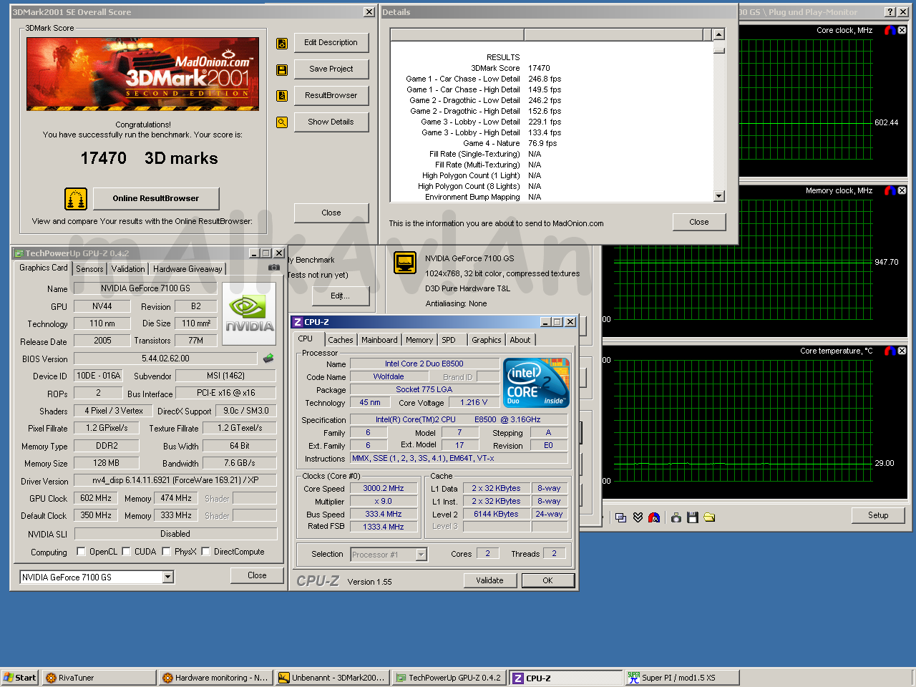Enable the DirectCompute checkbox in GPU-Z
Screen dimensions: 916x687
pyautogui.click(x=205, y=552)
